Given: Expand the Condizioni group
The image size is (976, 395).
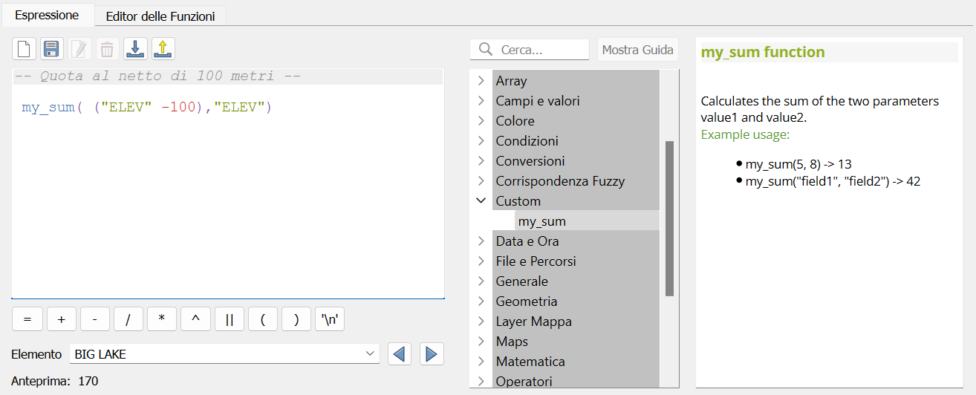Looking at the screenshot, I should click(x=481, y=141).
